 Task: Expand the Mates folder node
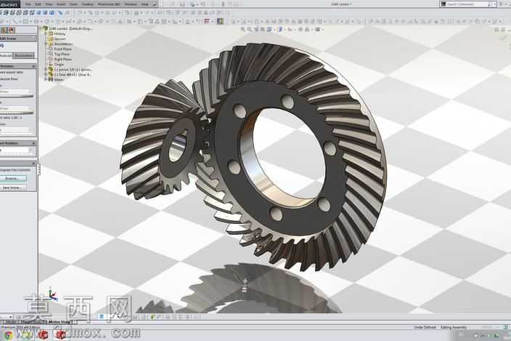[46, 80]
